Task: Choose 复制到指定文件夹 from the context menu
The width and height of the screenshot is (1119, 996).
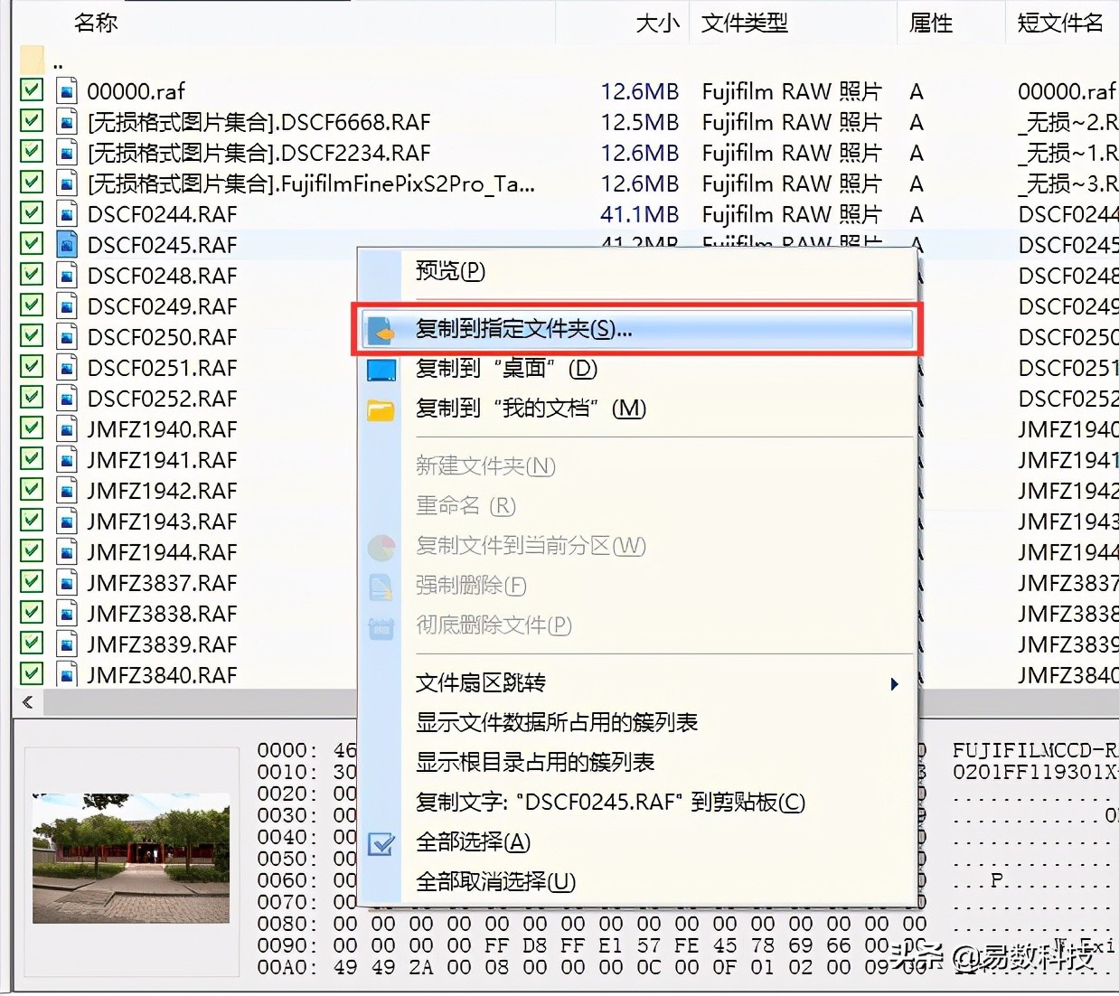Action: 522,329
